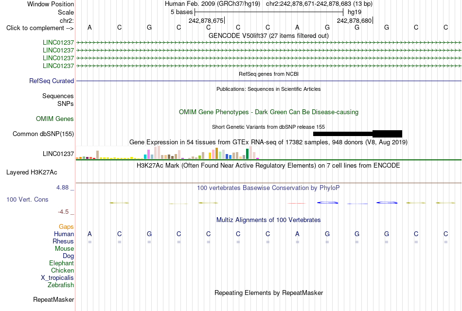Click the 'RefSeq genes from NCBI' title

point(268,74)
